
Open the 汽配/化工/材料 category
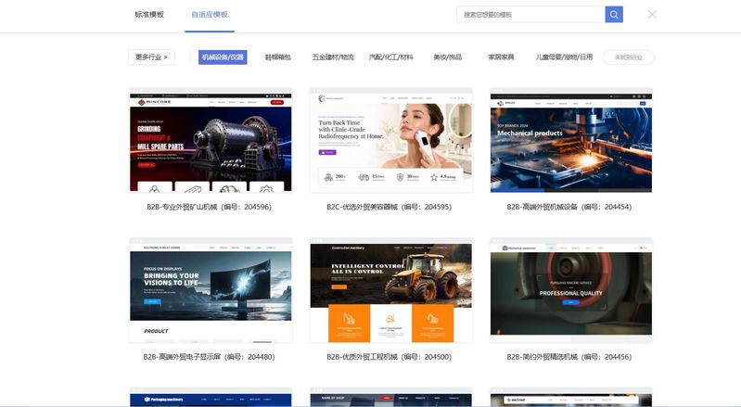390,57
